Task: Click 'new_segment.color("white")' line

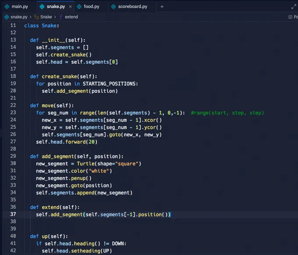Action: (x=74, y=171)
